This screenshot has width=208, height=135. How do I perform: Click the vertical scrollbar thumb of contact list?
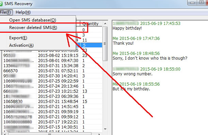[x=105, y=44]
